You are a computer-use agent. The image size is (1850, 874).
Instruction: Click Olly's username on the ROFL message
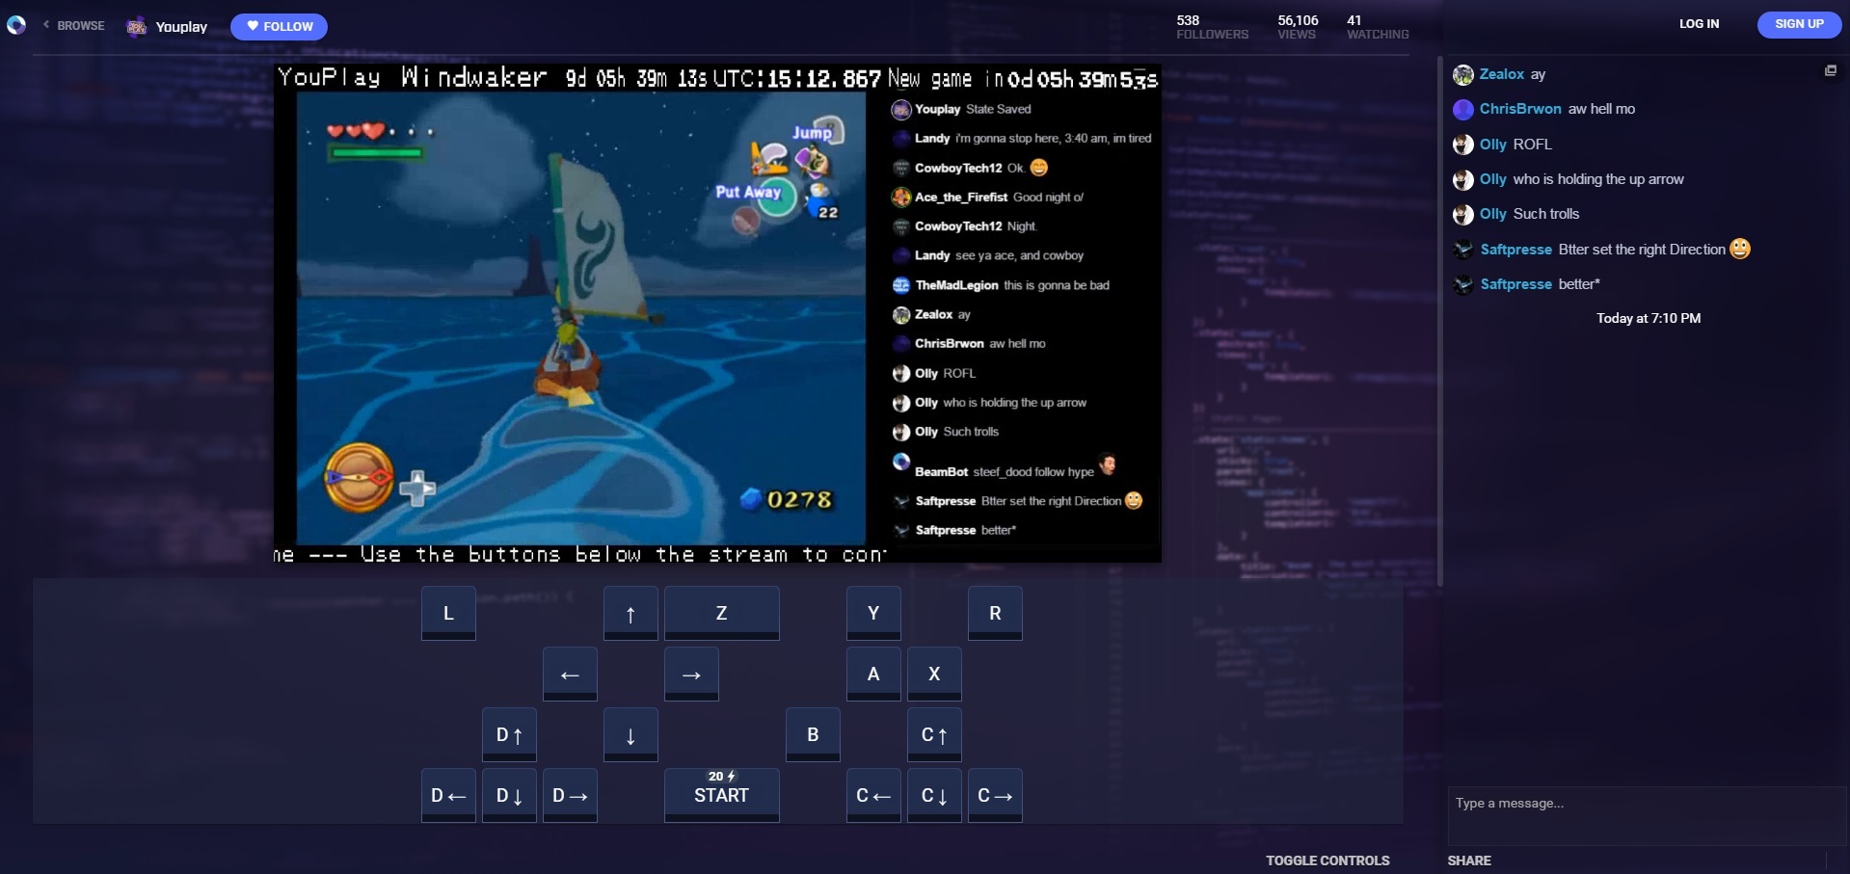(1492, 145)
